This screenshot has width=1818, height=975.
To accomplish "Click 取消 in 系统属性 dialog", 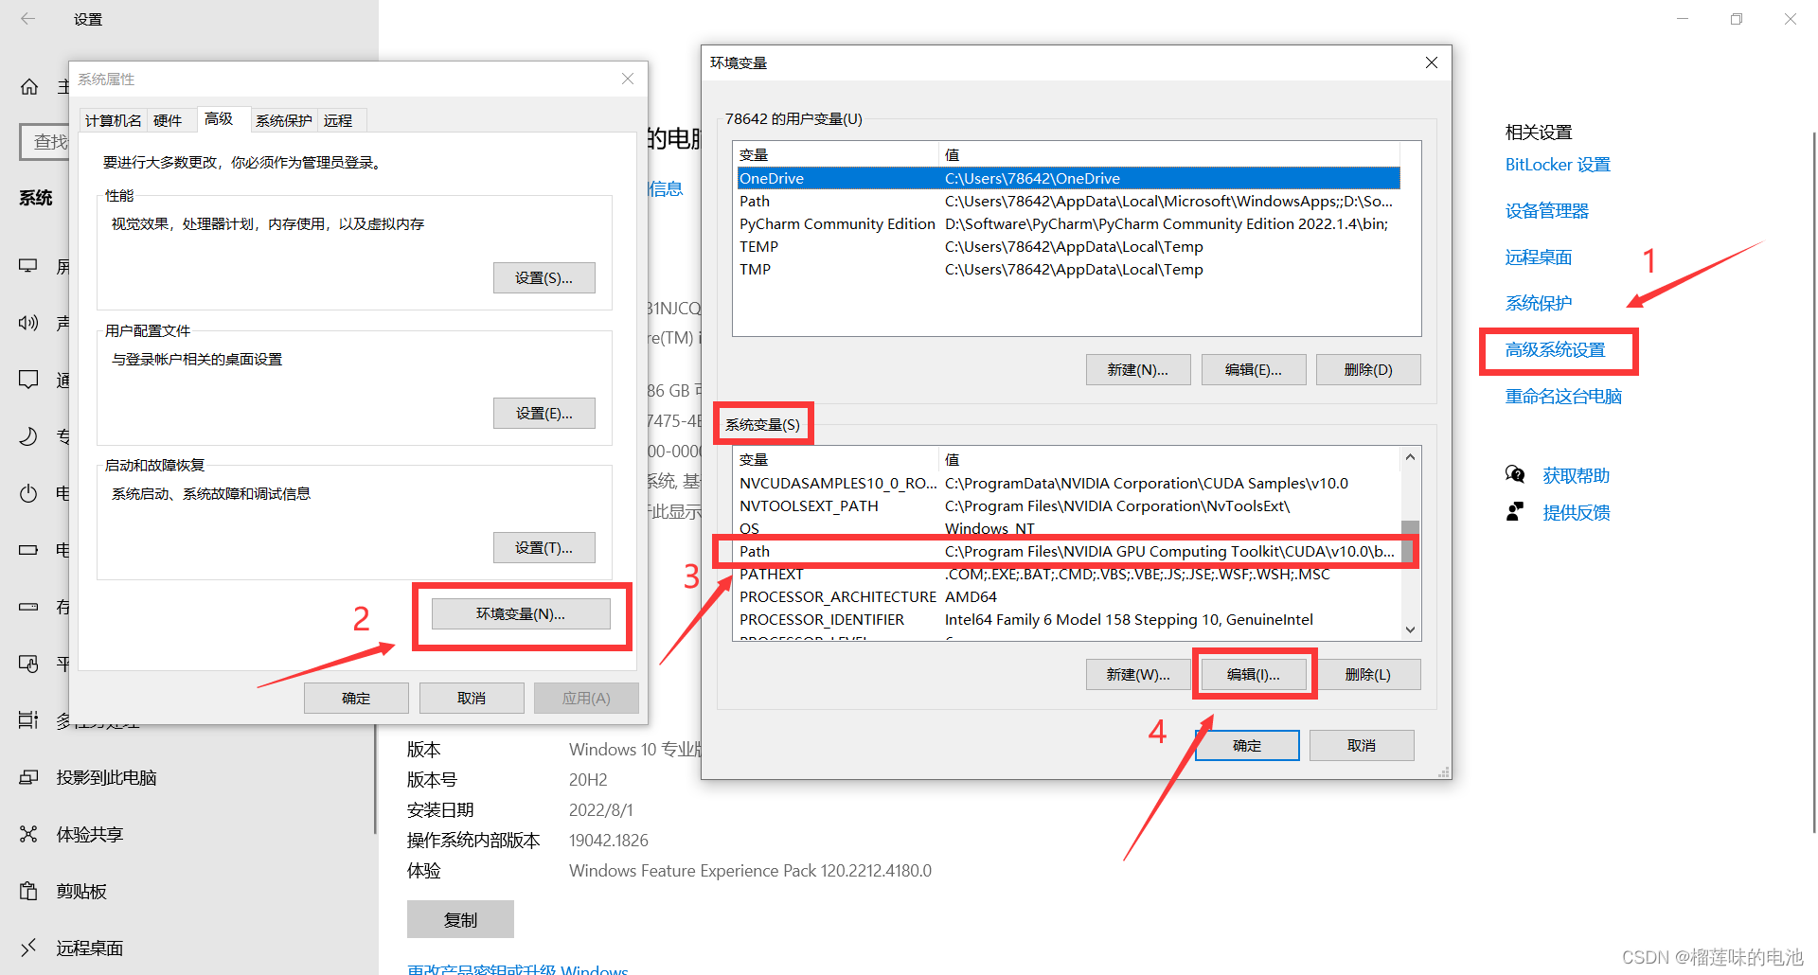I will pos(472,698).
